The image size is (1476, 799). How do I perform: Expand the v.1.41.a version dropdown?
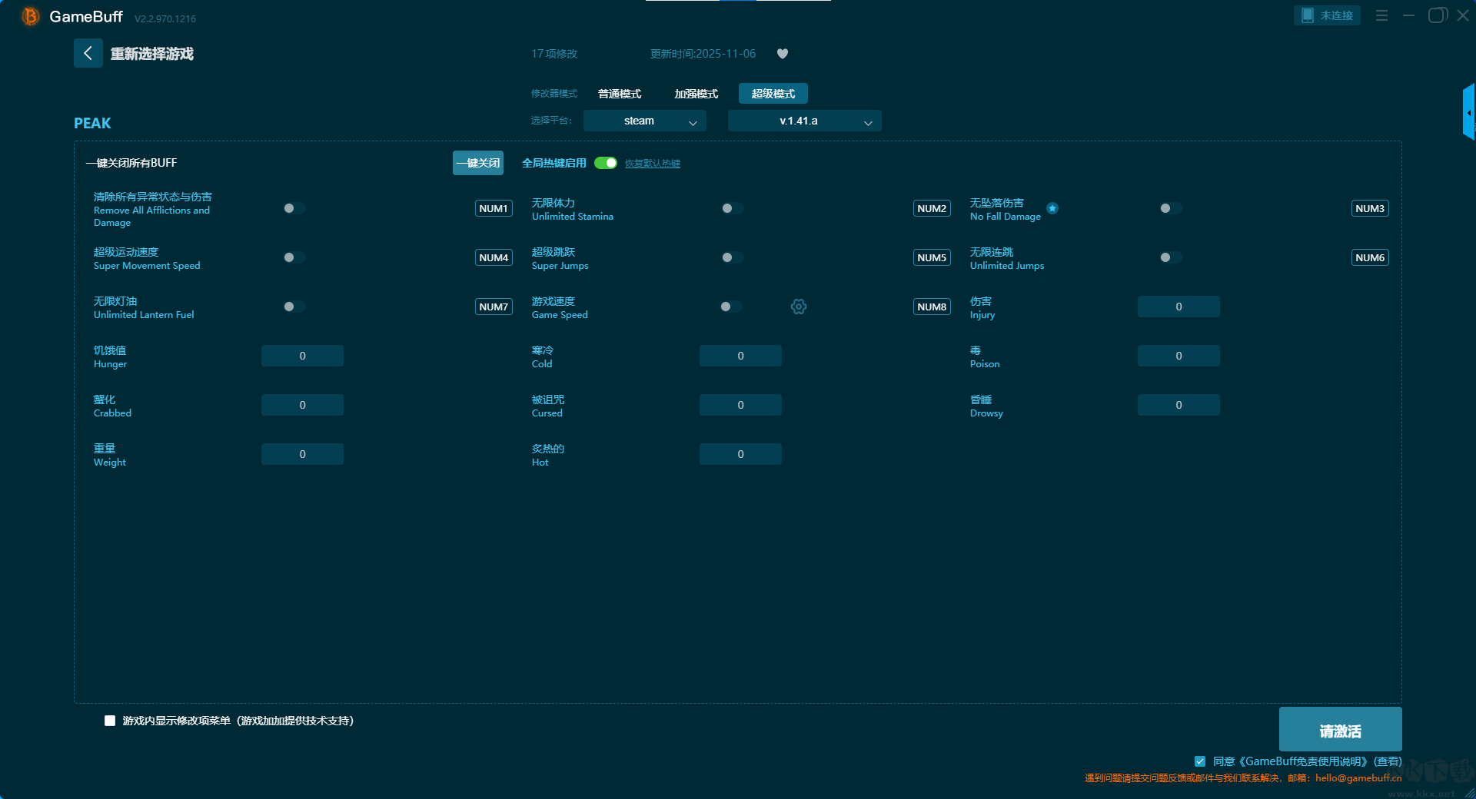click(x=804, y=121)
